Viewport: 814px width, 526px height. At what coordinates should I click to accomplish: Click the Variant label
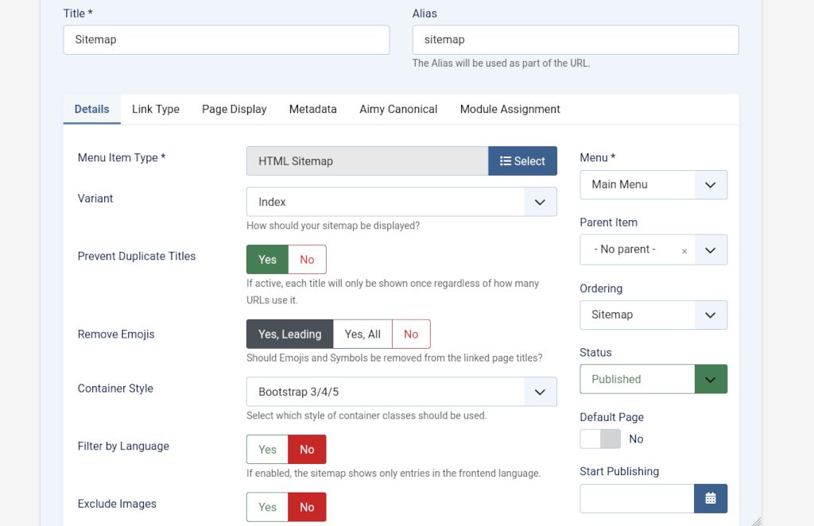click(x=95, y=198)
